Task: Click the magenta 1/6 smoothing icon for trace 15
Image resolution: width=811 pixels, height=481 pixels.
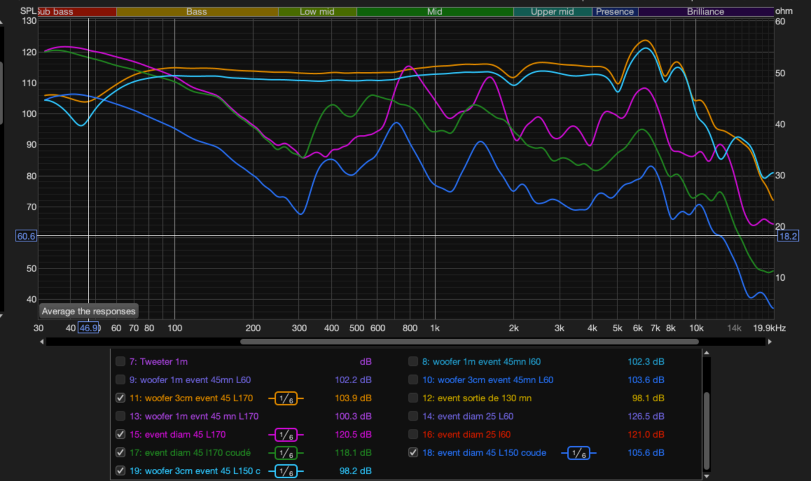Action: [x=286, y=435]
